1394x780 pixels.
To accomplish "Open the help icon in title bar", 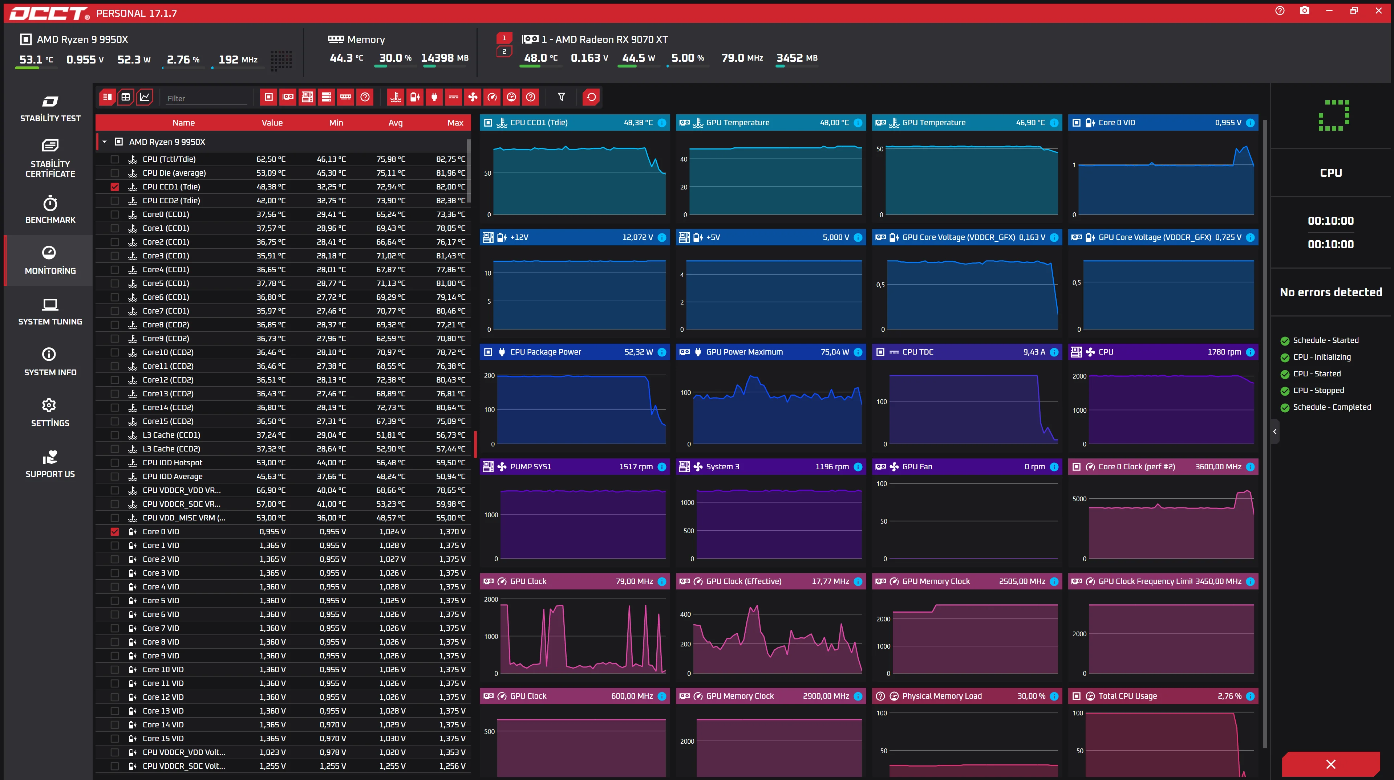I will tap(1279, 11).
